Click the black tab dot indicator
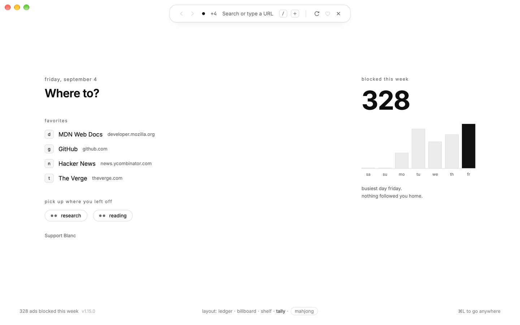The height and width of the screenshot is (325, 520). (x=203, y=14)
